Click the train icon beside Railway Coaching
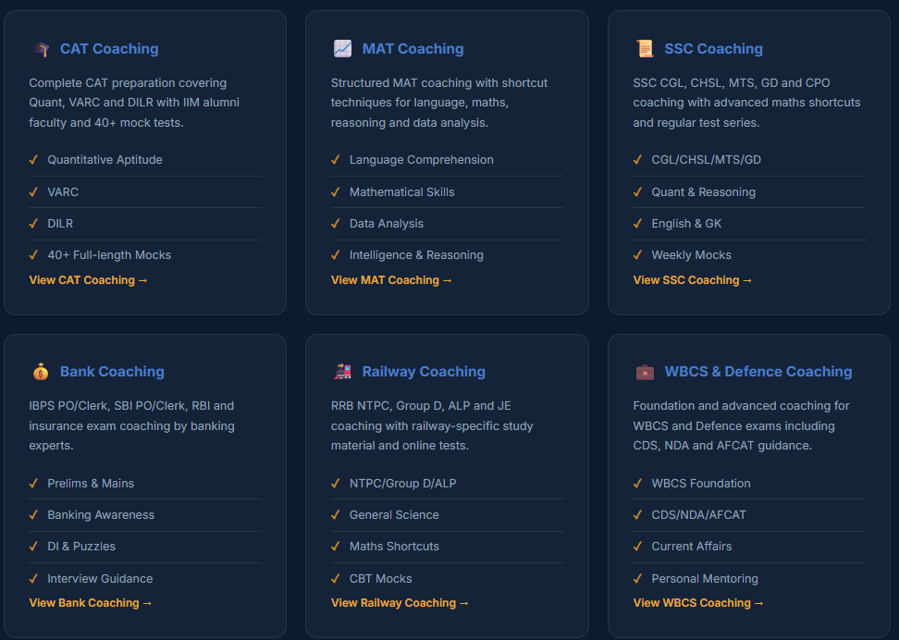 tap(343, 372)
